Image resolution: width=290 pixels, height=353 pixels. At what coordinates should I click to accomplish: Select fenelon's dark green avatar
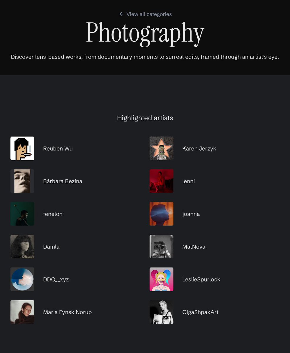22,214
